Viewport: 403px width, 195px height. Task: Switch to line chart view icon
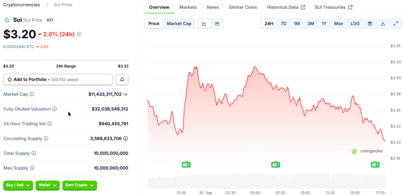pos(204,24)
